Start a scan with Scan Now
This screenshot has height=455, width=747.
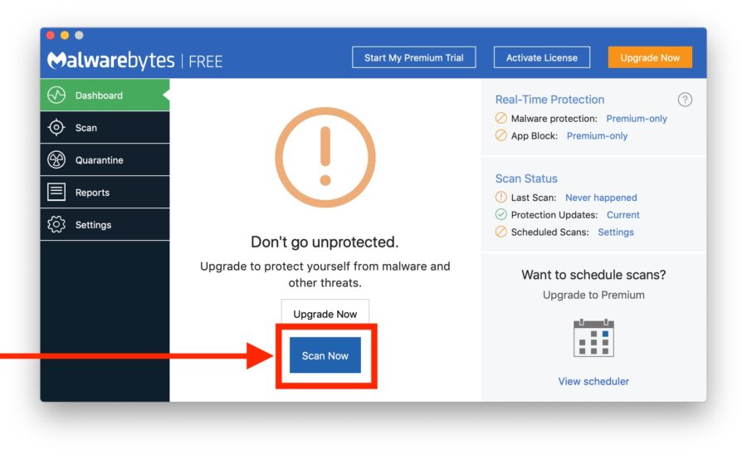pos(325,355)
